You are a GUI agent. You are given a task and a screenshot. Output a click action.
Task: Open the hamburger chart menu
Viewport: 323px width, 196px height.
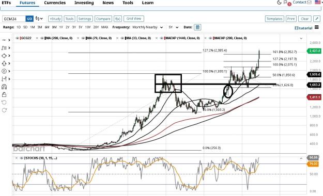[x=317, y=27]
